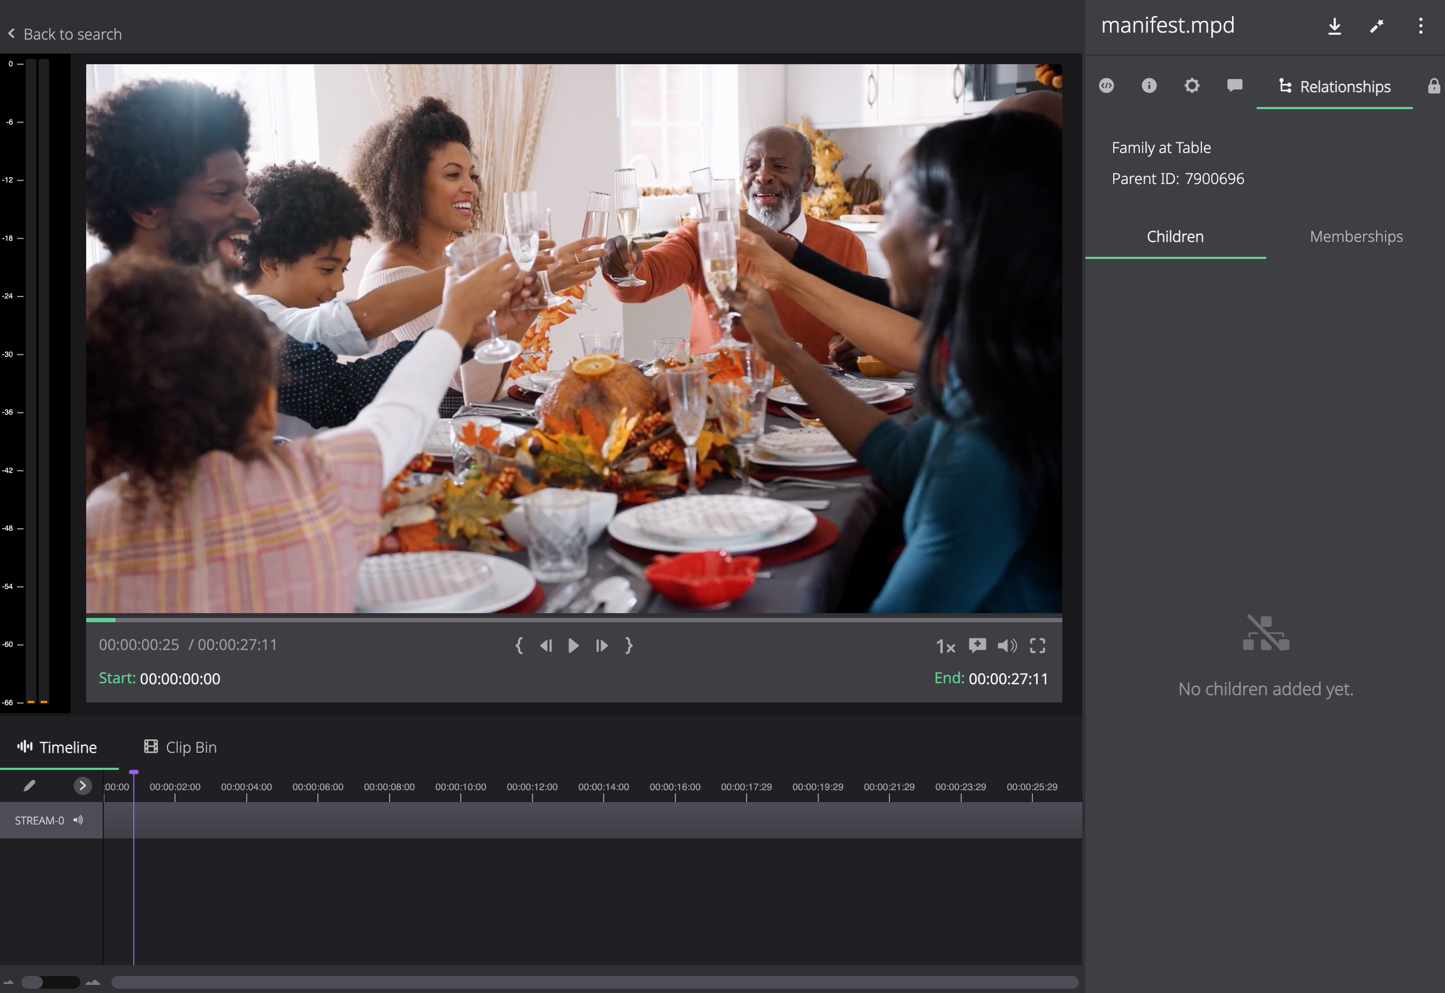
Task: Switch to the Clip Bin tab
Action: [180, 747]
